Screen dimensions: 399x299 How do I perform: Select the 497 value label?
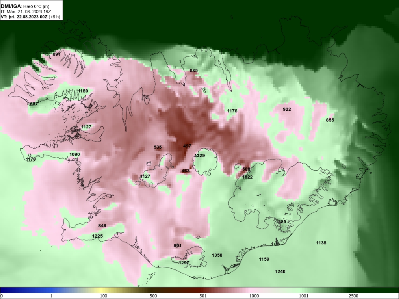(x=187, y=146)
